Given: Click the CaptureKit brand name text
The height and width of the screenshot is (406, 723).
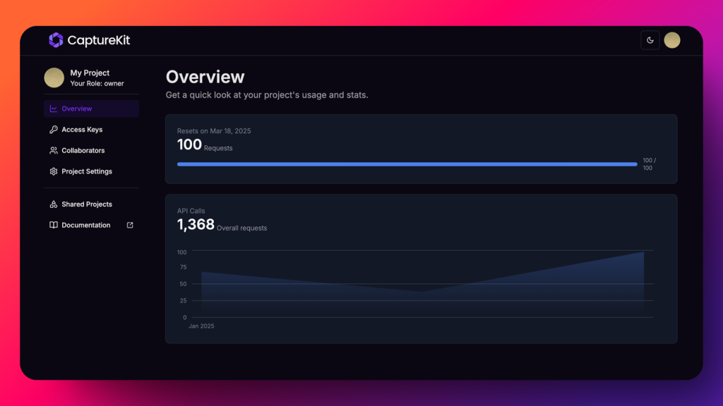Looking at the screenshot, I should coord(99,40).
